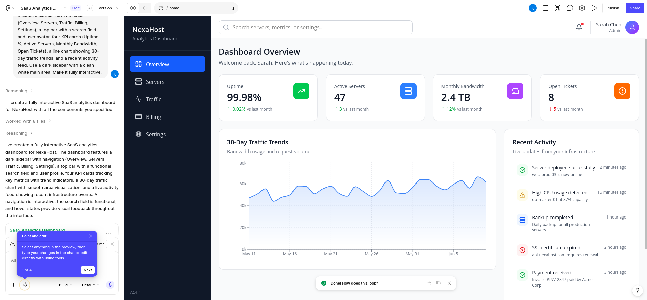Click the play present icon
The height and width of the screenshot is (300, 647).
[594, 8]
